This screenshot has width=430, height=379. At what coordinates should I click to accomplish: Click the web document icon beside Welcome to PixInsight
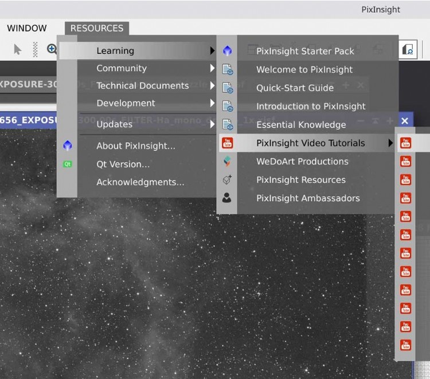pos(228,69)
